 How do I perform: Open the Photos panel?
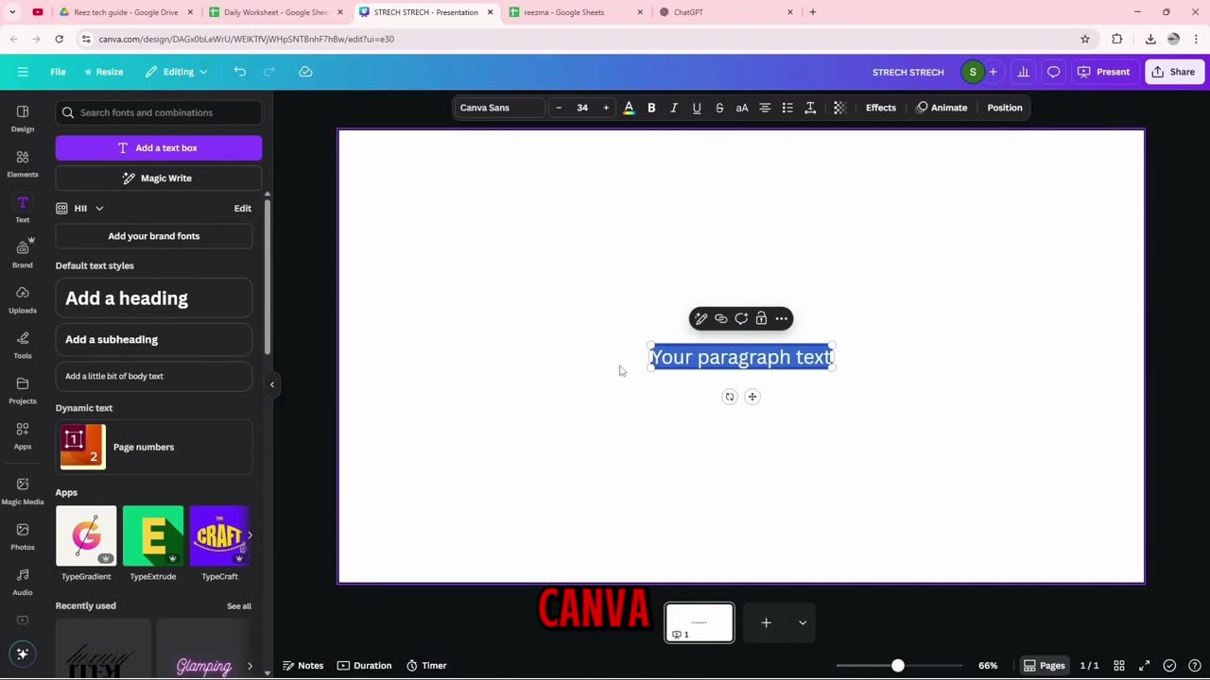[x=23, y=535]
